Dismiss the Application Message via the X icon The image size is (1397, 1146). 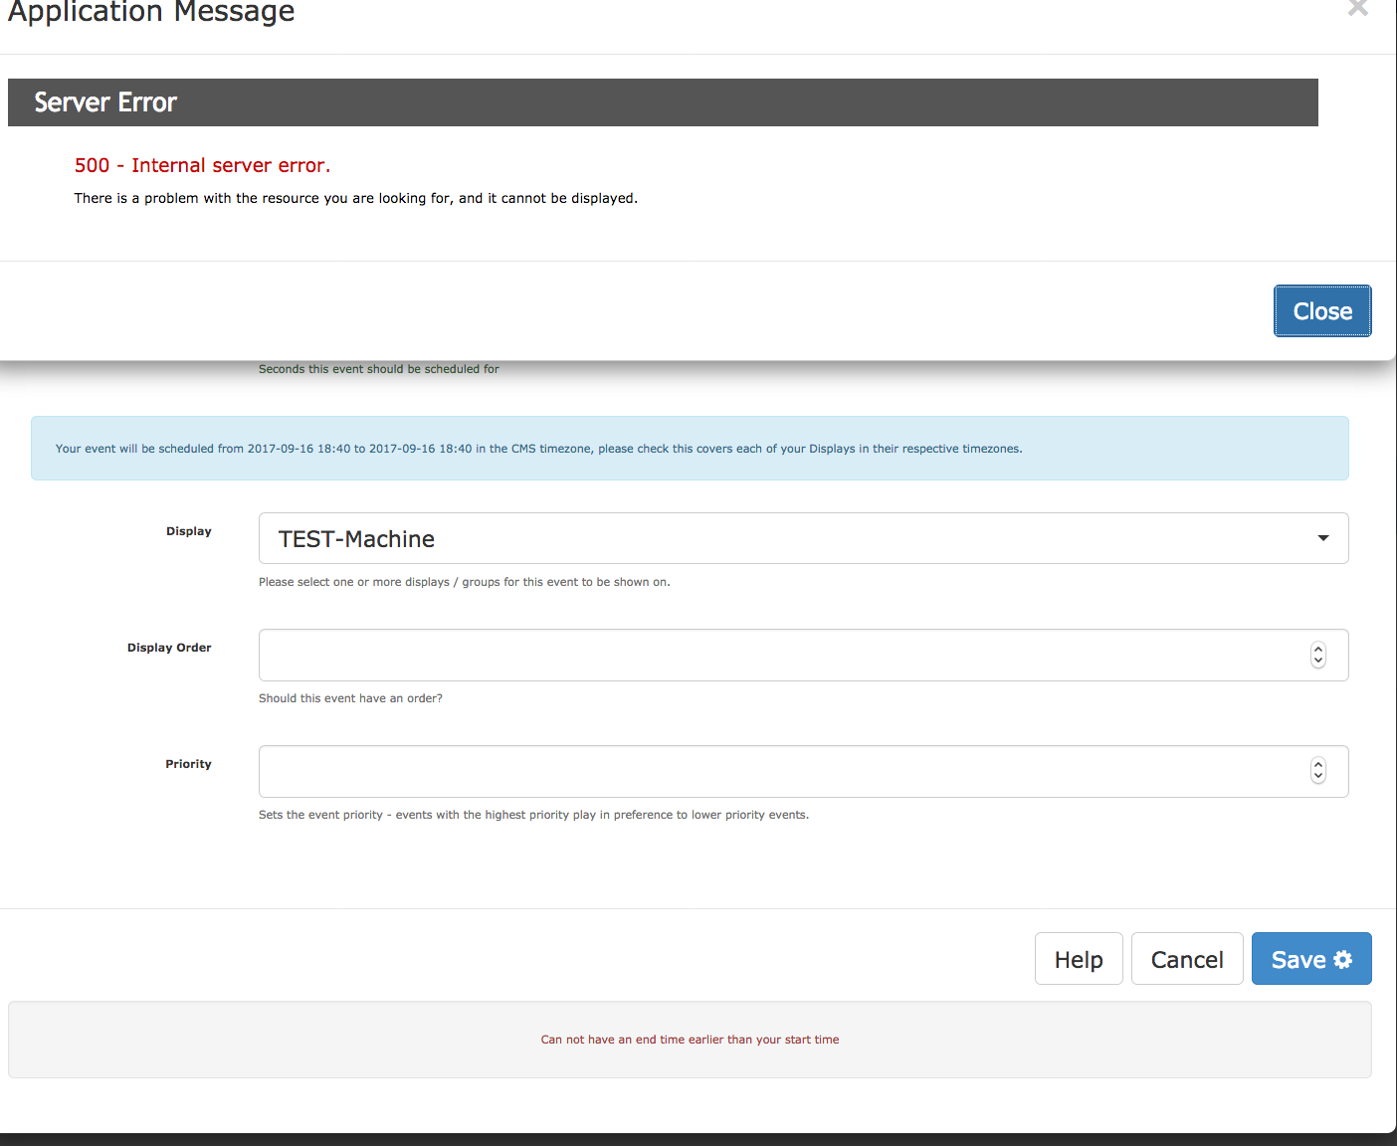point(1357,8)
